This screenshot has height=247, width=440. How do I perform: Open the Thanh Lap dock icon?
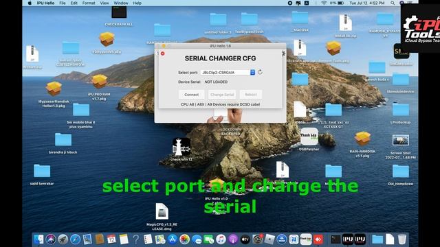(306, 239)
